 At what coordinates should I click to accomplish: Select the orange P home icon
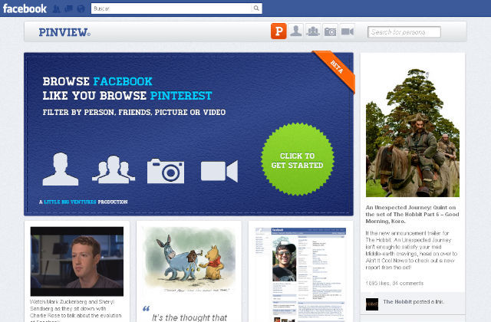pyautogui.click(x=278, y=31)
